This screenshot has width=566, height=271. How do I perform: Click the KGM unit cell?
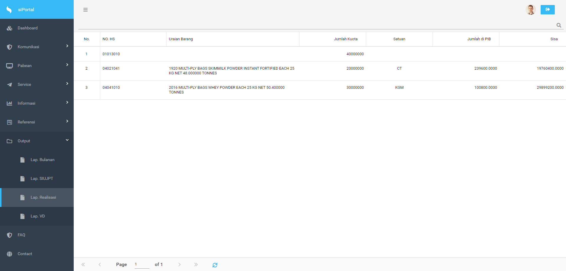pyautogui.click(x=399, y=90)
